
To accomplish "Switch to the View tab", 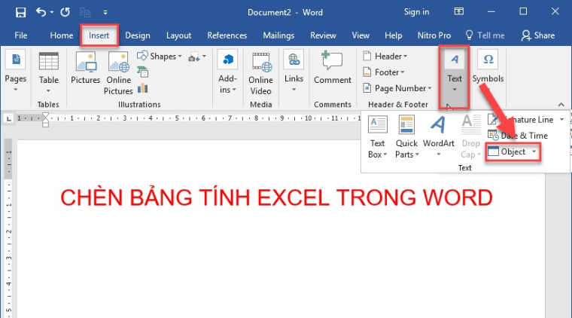I will pos(361,35).
